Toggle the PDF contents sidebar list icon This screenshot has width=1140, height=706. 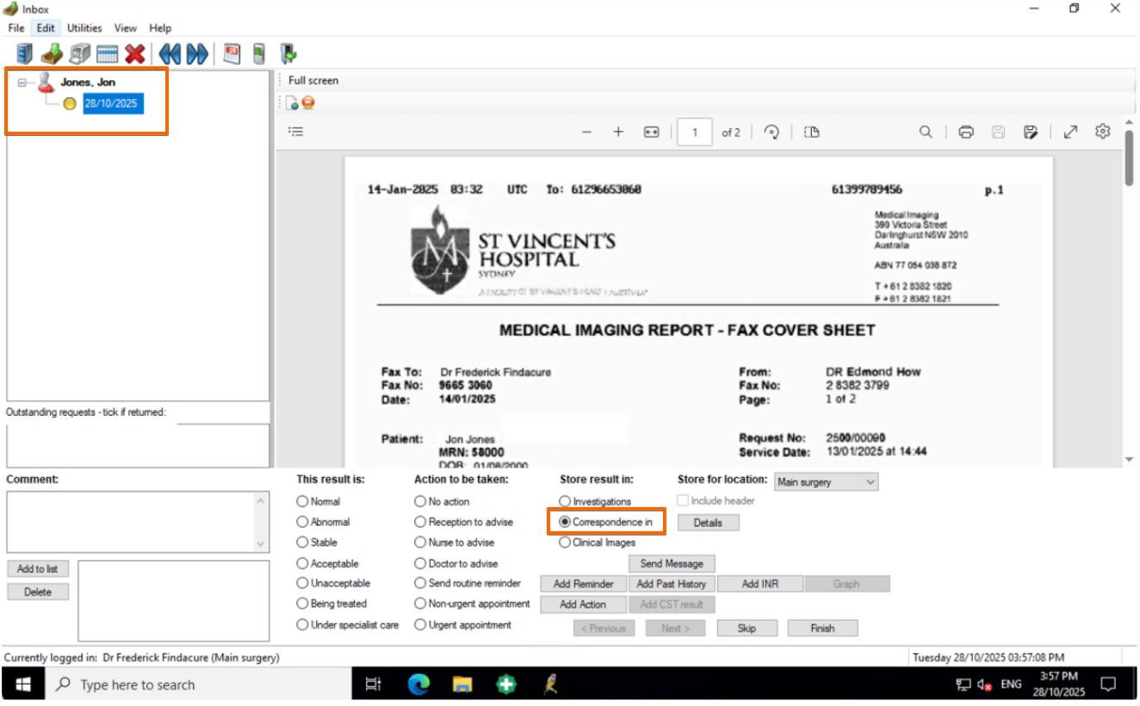296,132
